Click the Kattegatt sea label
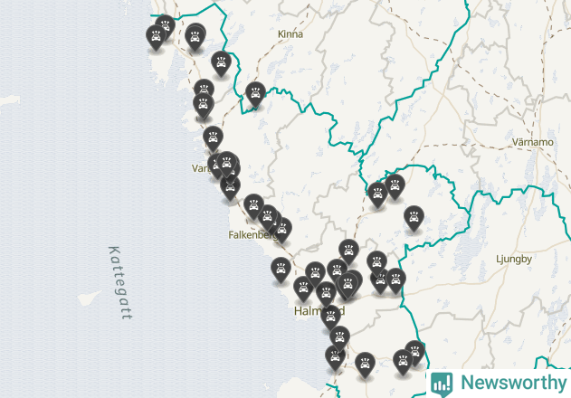The image size is (571, 398). tap(121, 282)
